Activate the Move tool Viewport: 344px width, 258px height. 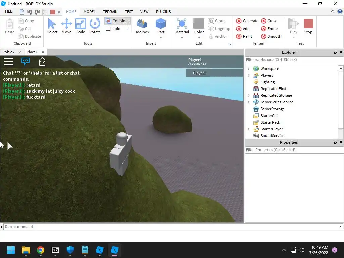(x=67, y=26)
